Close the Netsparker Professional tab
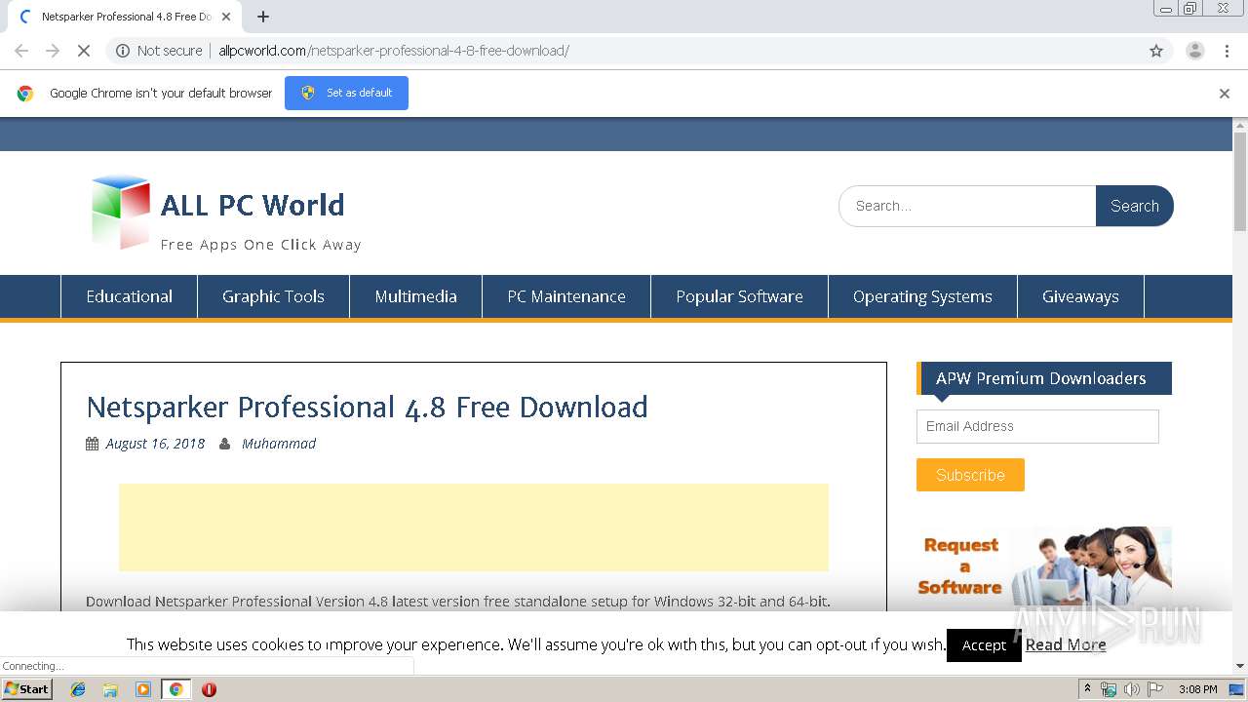 (x=227, y=17)
